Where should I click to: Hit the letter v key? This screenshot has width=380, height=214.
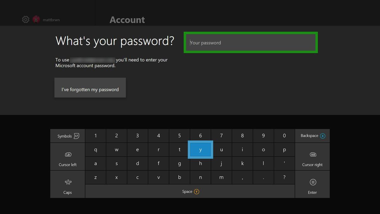[159, 178]
